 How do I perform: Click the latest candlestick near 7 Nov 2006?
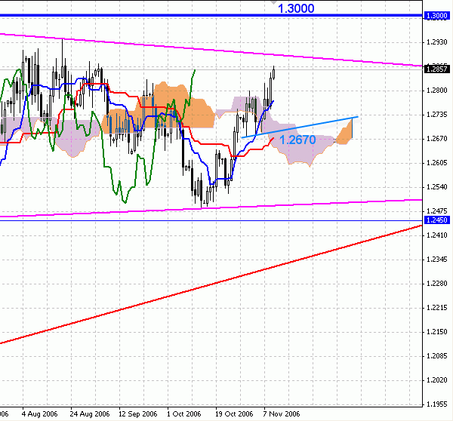[273, 72]
